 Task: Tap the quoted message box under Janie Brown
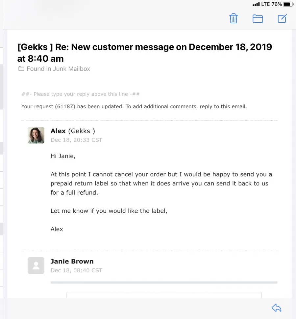coord(164,295)
